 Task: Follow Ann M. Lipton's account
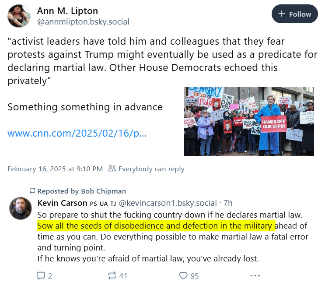coord(294,14)
